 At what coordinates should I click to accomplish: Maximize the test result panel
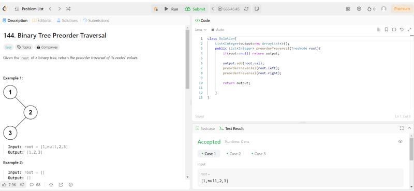click(402, 128)
